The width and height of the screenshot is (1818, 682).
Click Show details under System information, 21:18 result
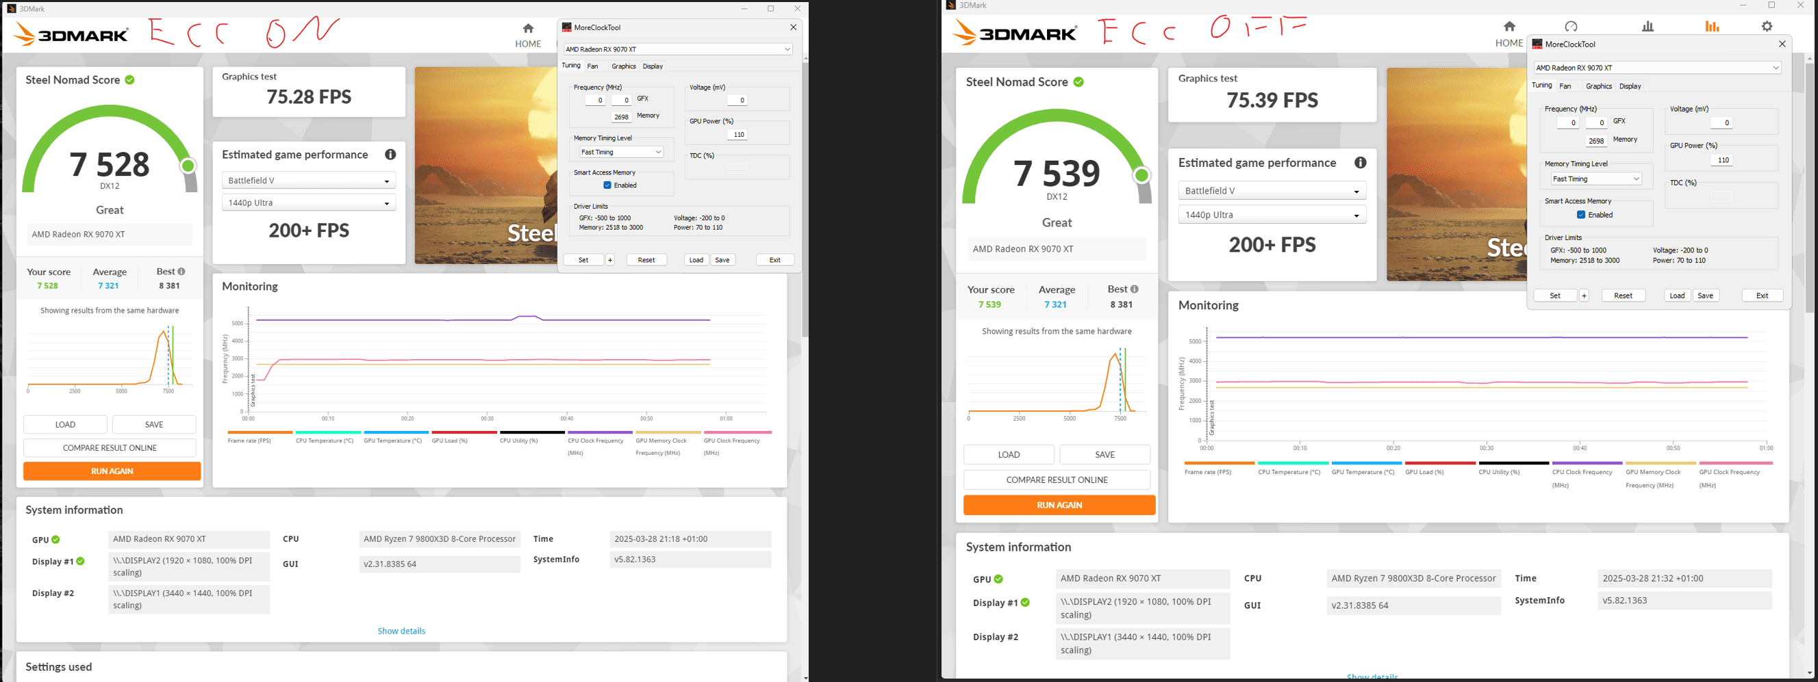401,631
